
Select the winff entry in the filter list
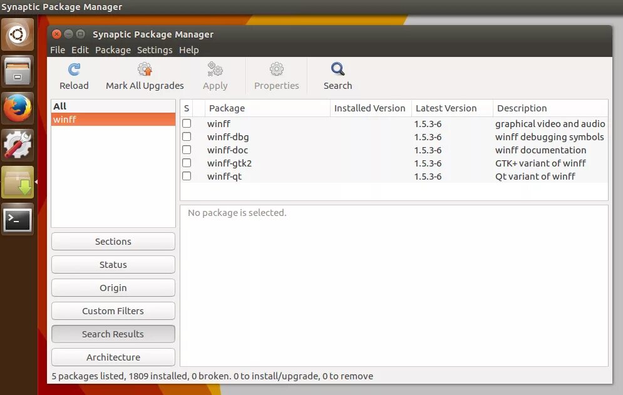pos(113,119)
